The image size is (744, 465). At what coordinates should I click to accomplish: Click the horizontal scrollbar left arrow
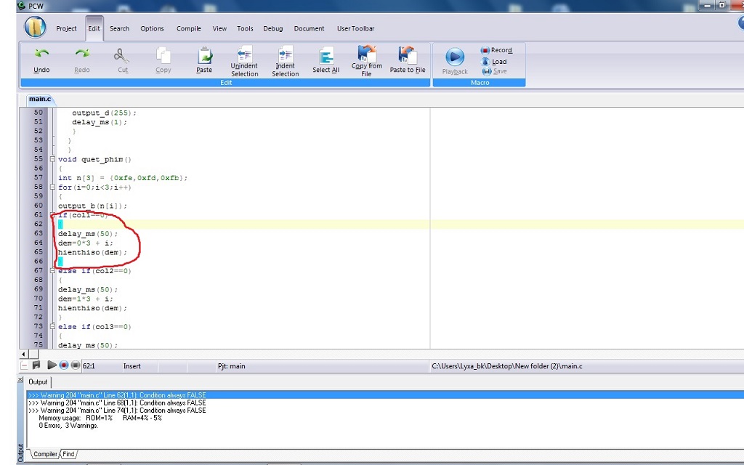[24, 354]
